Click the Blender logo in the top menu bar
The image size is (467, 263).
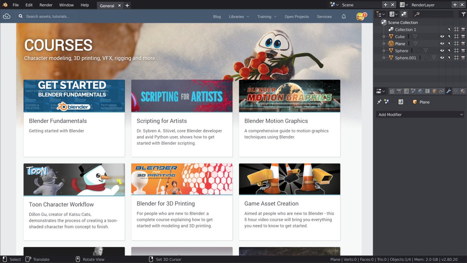pos(5,5)
